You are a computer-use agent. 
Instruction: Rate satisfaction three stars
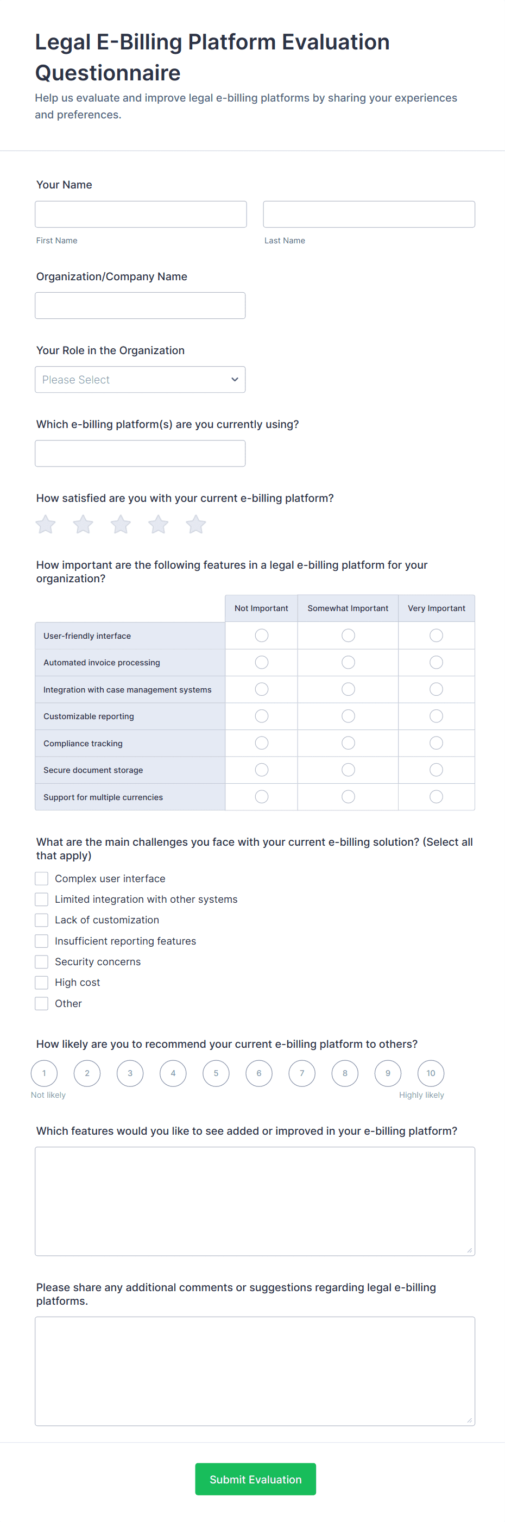click(x=121, y=524)
